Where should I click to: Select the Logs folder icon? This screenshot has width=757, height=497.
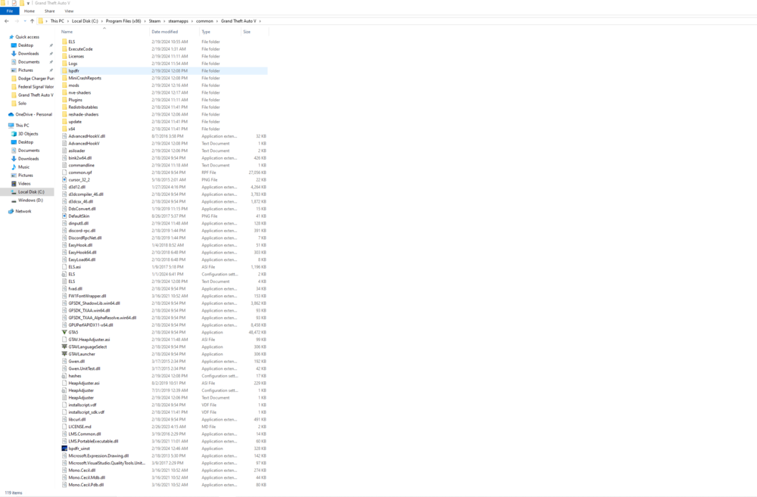coord(64,64)
